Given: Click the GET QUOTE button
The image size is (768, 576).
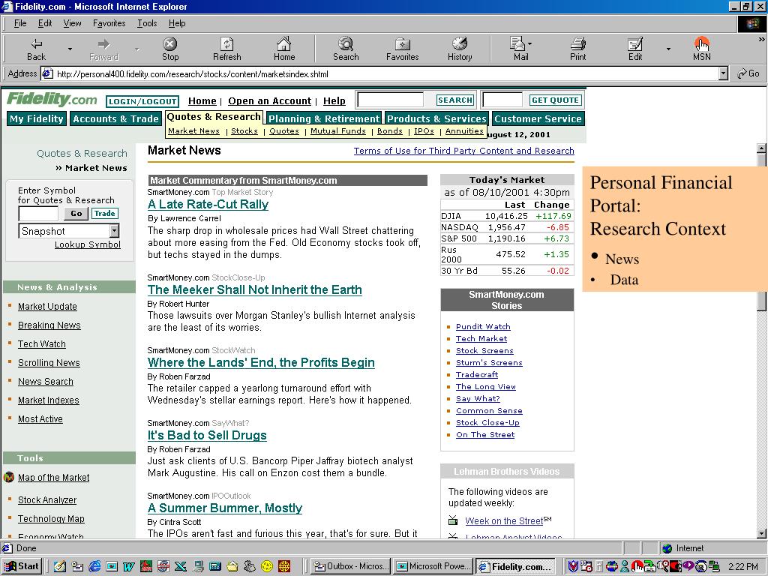Looking at the screenshot, I should coord(556,100).
